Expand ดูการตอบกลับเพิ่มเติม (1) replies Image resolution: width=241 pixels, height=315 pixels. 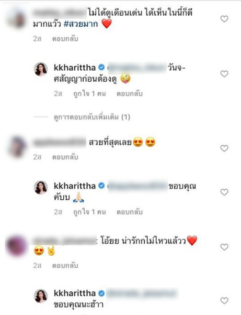coord(92,117)
